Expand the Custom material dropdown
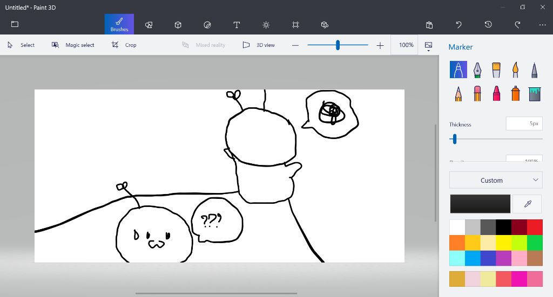Screen dimensions: 553x297 pyautogui.click(x=496, y=180)
